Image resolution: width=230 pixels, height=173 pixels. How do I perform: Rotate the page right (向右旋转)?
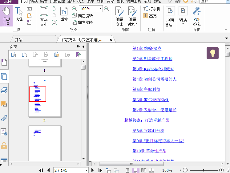point(83,22)
